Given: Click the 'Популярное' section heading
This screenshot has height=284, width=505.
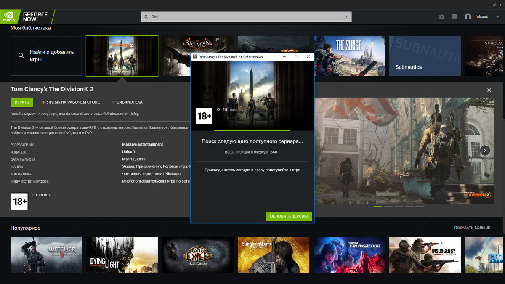Looking at the screenshot, I should pyautogui.click(x=25, y=228).
